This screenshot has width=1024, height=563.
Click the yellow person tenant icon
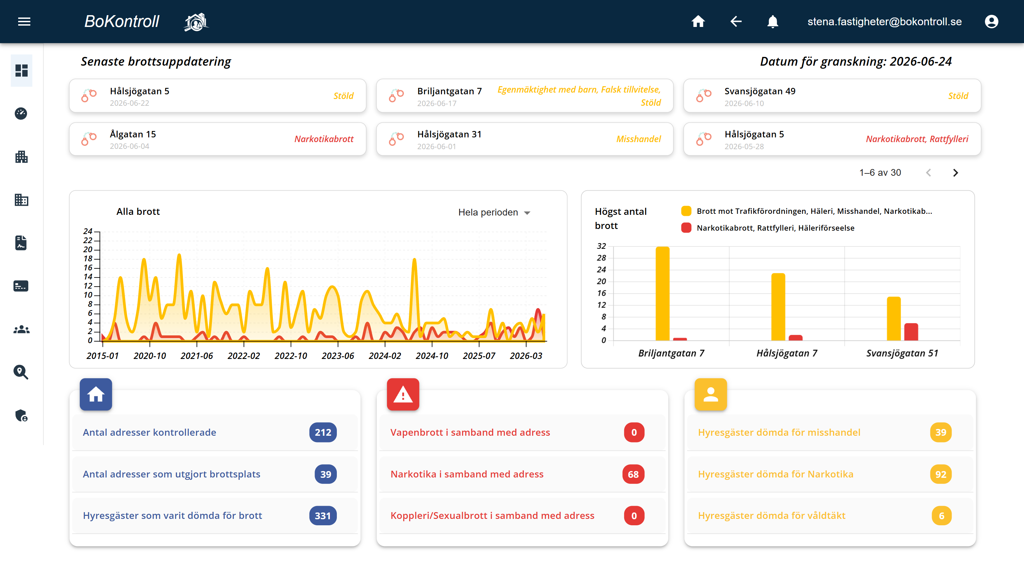711,395
